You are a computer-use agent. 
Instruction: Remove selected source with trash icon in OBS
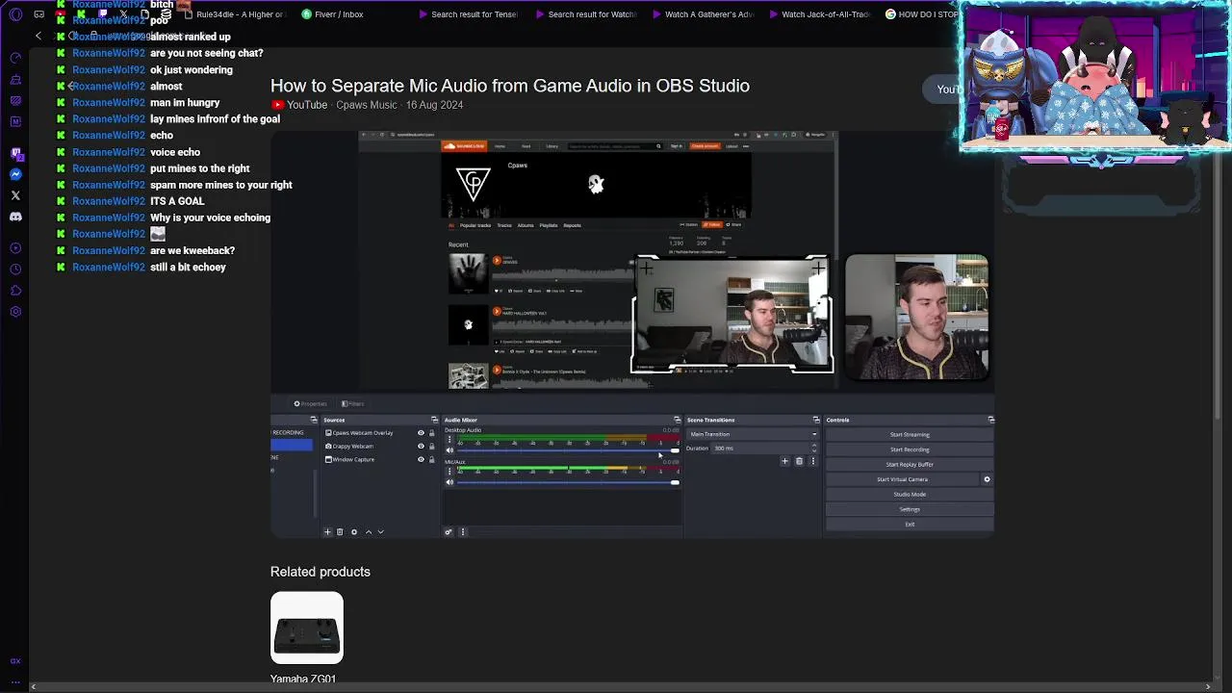pyautogui.click(x=340, y=532)
